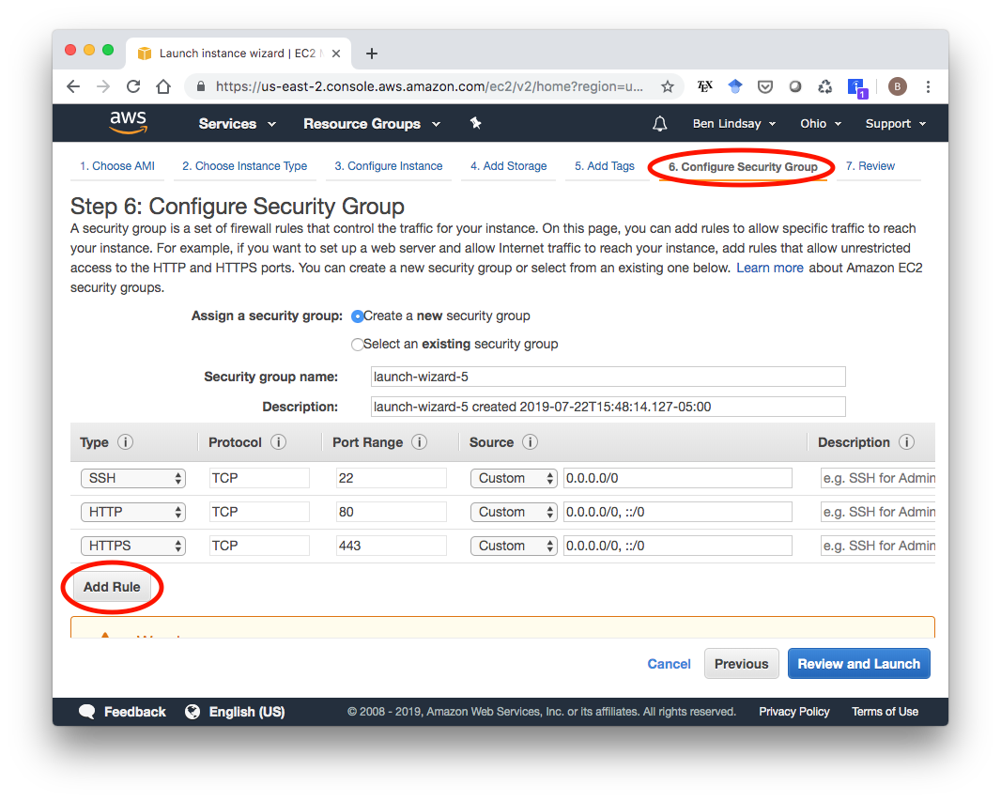Open the Ohio region dropdown
1001x801 pixels.
point(821,124)
